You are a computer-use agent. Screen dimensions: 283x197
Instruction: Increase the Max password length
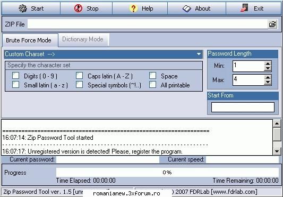pos(268,77)
